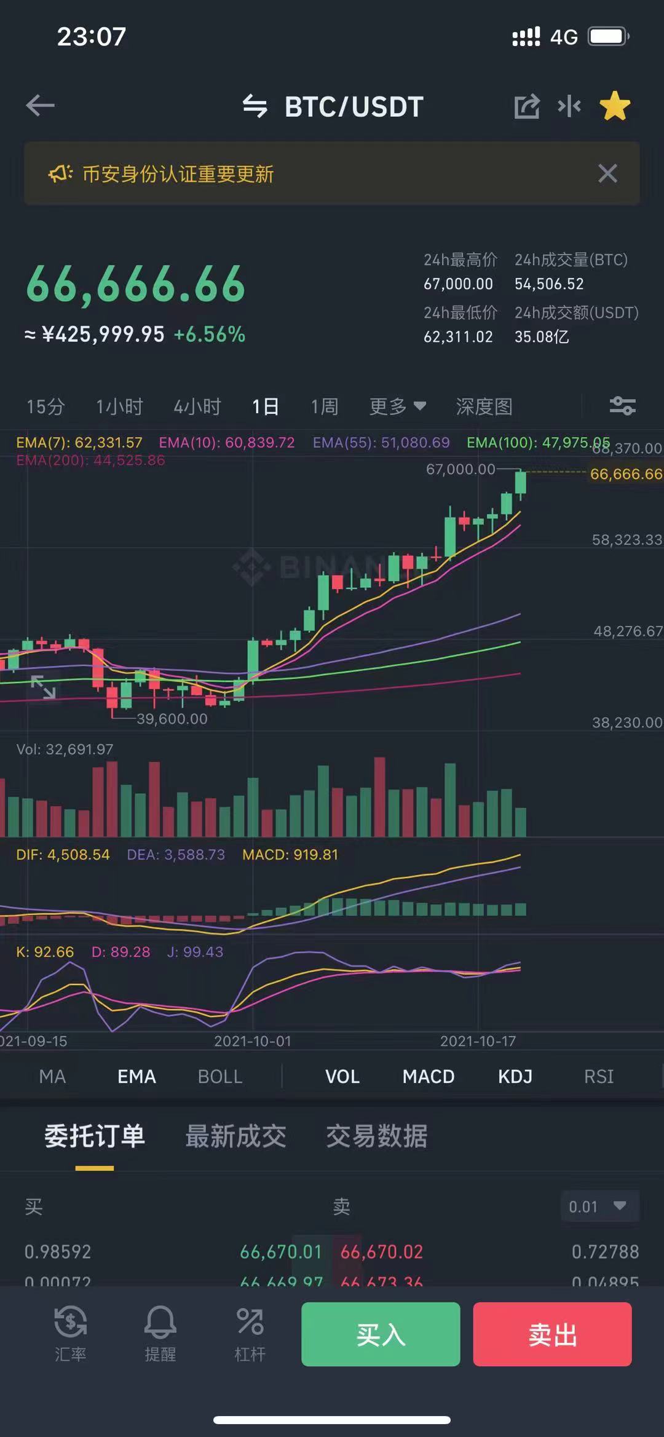Viewport: 664px width, 1437px height.
Task: Tap the swap pair arrows icon
Action: 255,106
